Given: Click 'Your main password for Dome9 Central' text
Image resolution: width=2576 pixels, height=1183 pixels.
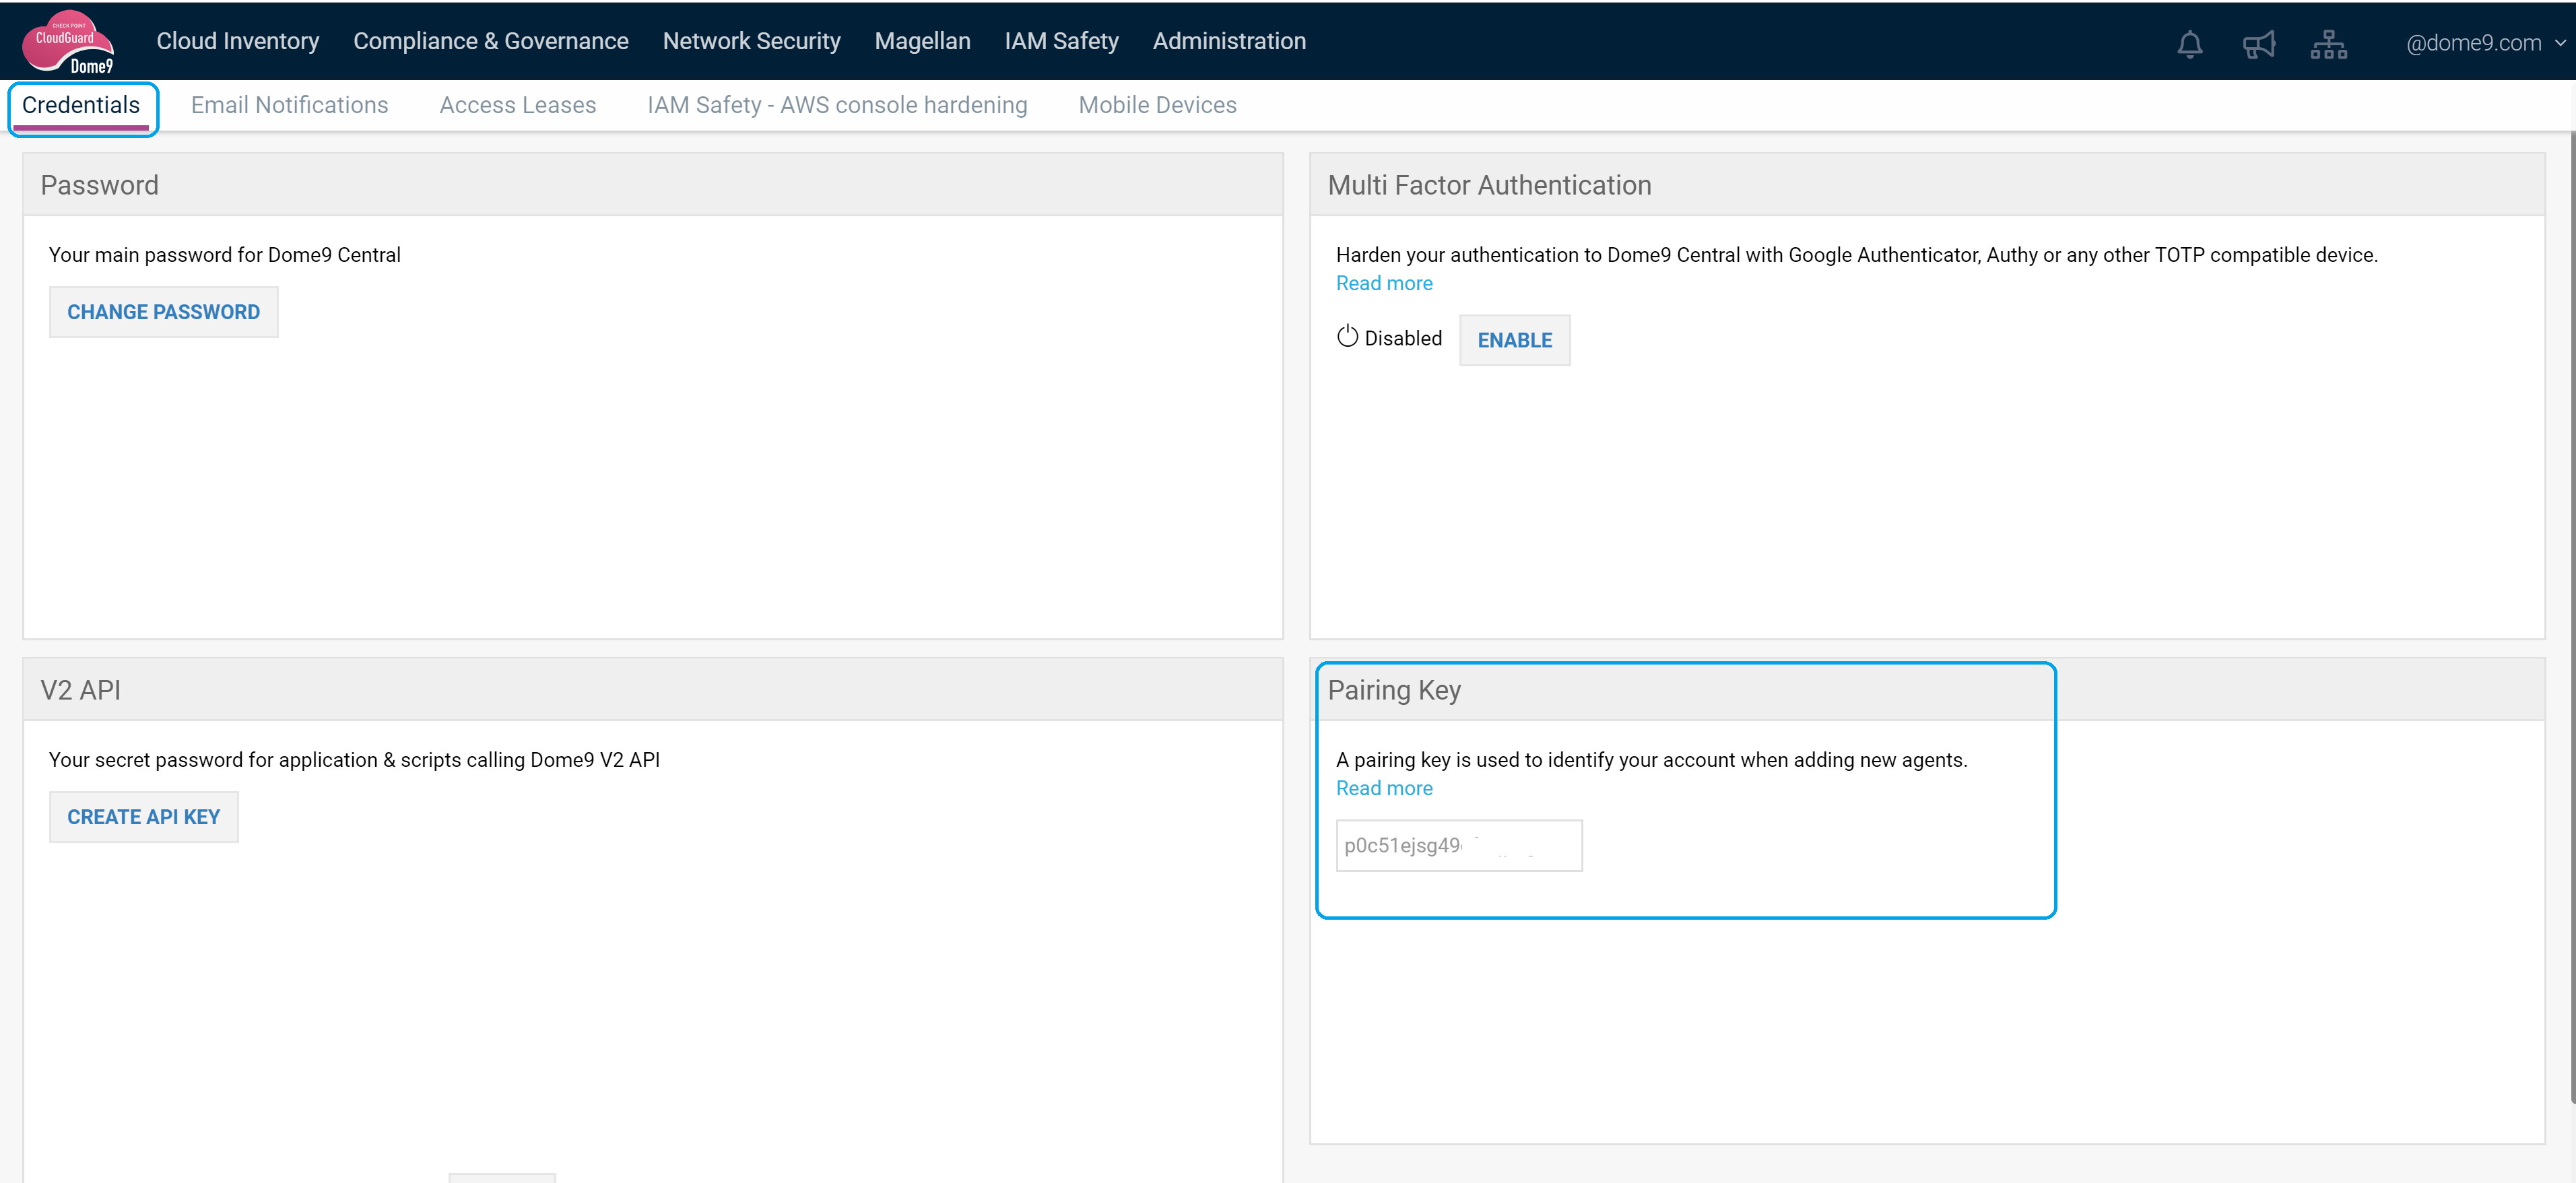Looking at the screenshot, I should point(224,255).
